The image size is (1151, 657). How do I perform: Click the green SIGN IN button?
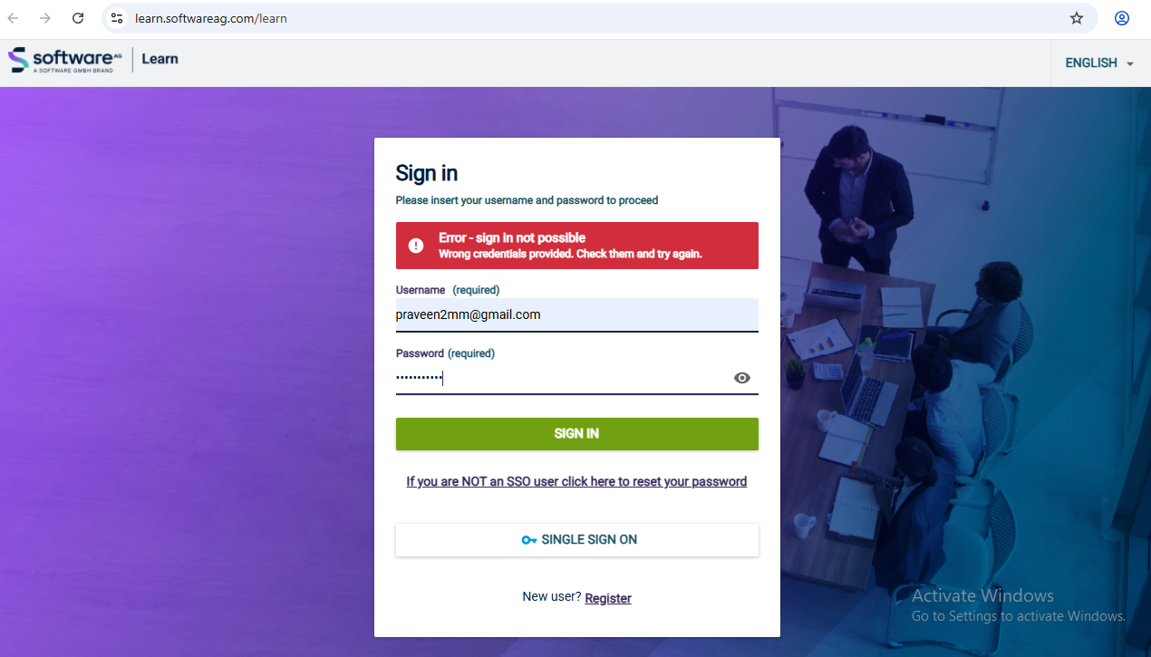tap(576, 434)
